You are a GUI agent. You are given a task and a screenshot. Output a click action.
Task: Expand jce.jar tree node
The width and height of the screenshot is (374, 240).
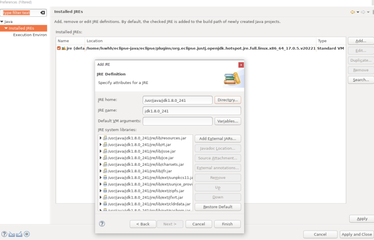pyautogui.click(x=101, y=158)
